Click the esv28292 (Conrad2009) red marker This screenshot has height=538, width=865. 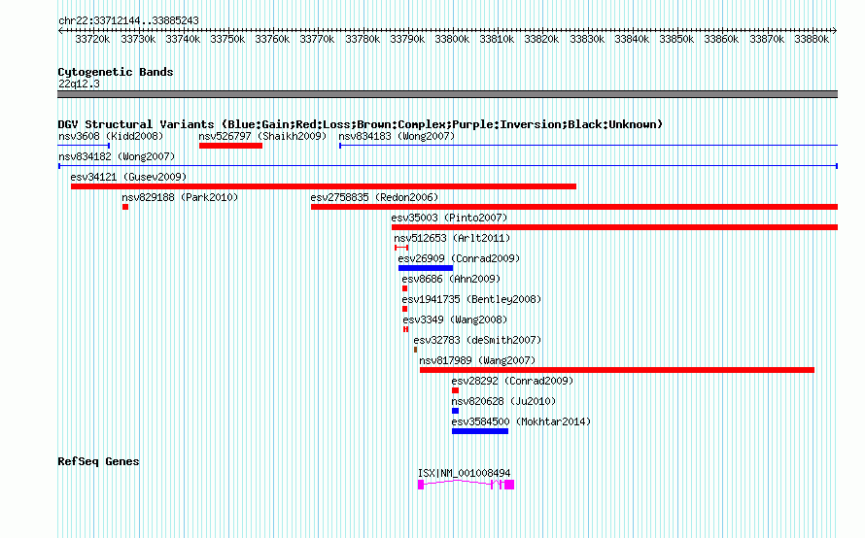(x=455, y=390)
